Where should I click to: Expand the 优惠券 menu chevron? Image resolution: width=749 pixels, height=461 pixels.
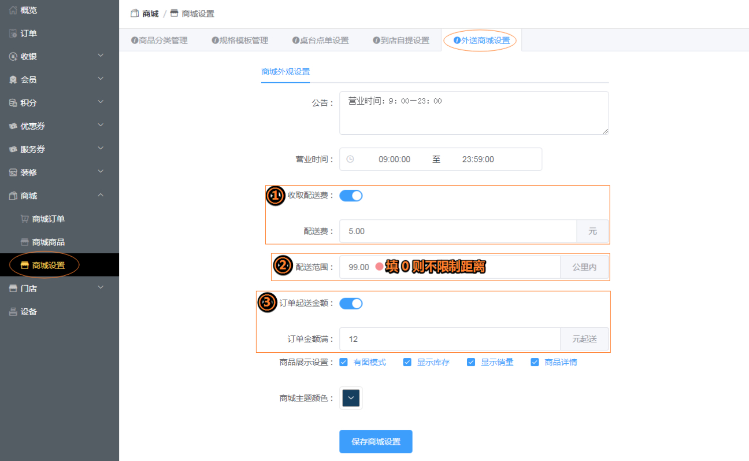(x=101, y=125)
